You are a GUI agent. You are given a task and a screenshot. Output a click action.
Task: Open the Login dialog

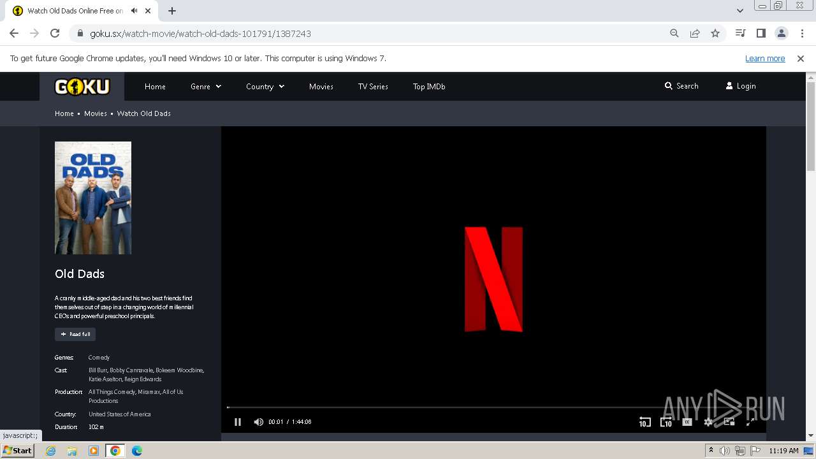tap(741, 86)
